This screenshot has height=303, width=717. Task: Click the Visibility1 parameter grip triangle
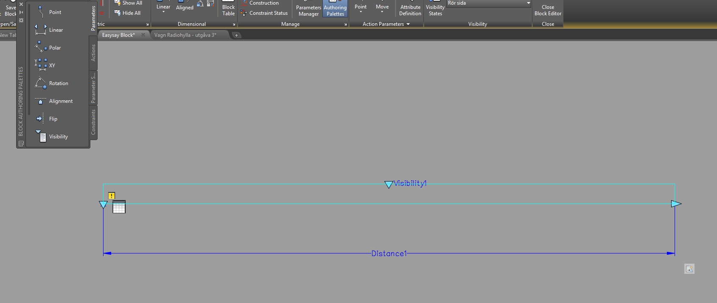coord(389,185)
